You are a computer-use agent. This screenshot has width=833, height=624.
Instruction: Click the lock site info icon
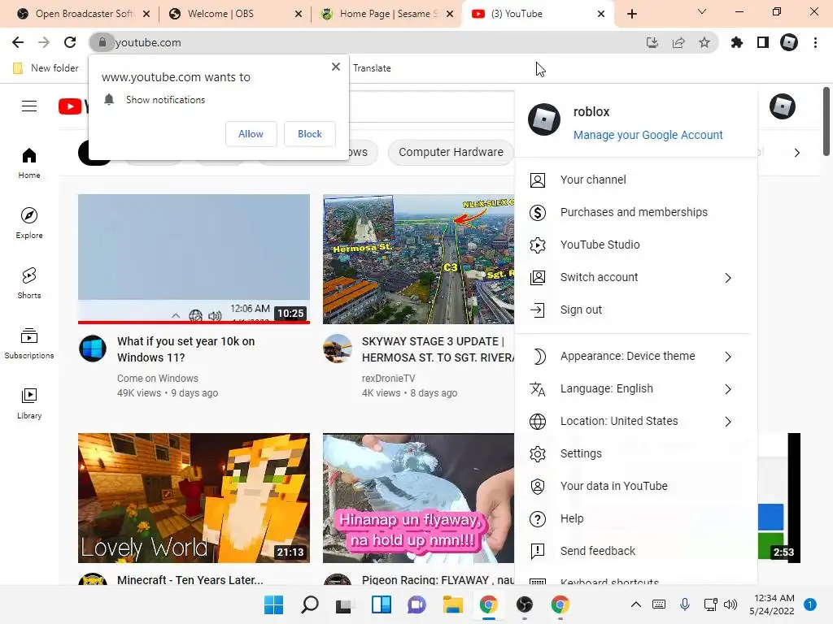(102, 42)
